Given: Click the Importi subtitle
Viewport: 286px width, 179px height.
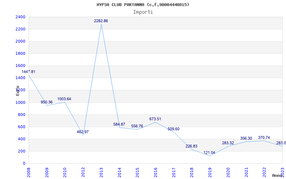Looking at the screenshot, I should point(143,12).
